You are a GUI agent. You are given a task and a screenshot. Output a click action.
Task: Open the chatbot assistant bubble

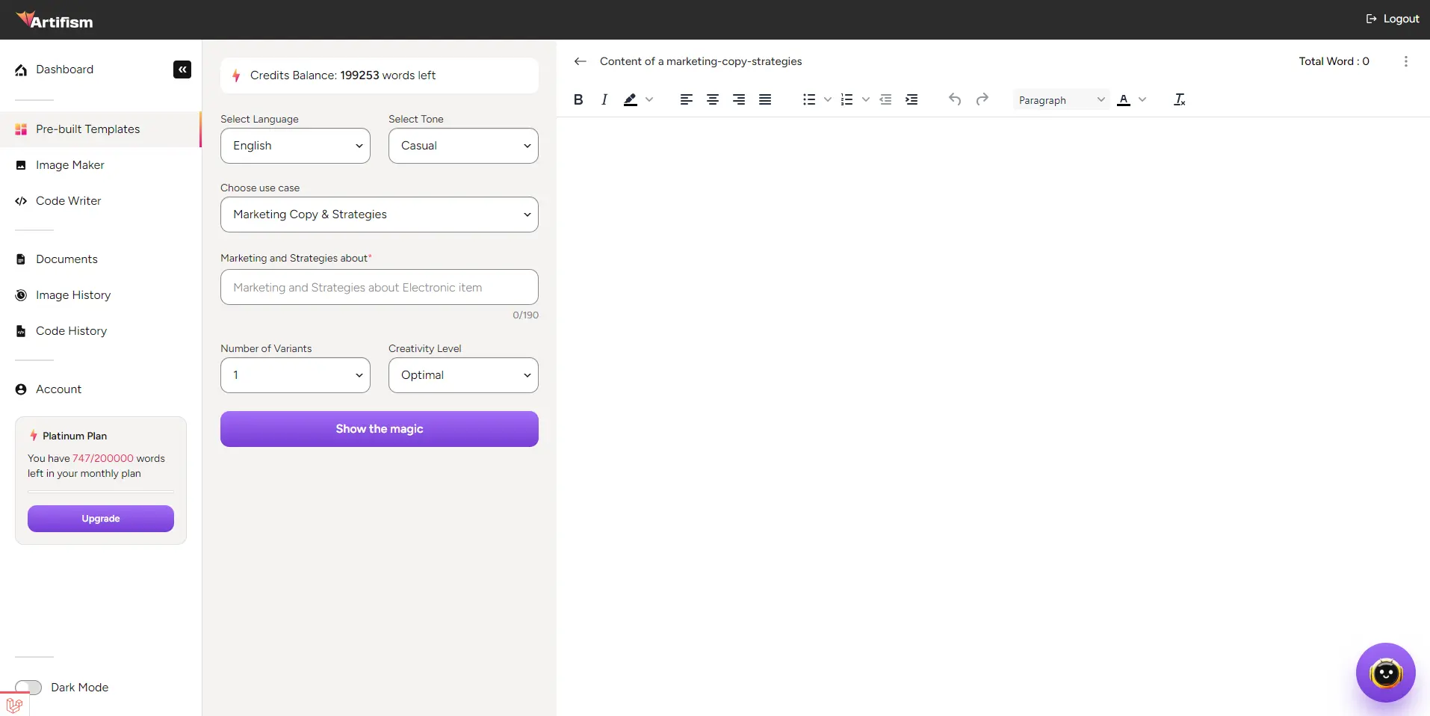pos(1386,673)
